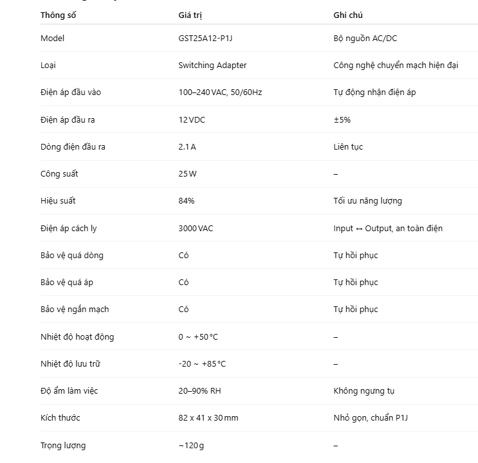Screen dimensions: 478x463
Task: Click the "Tối ưu năng lượng" note
Action: click(367, 201)
